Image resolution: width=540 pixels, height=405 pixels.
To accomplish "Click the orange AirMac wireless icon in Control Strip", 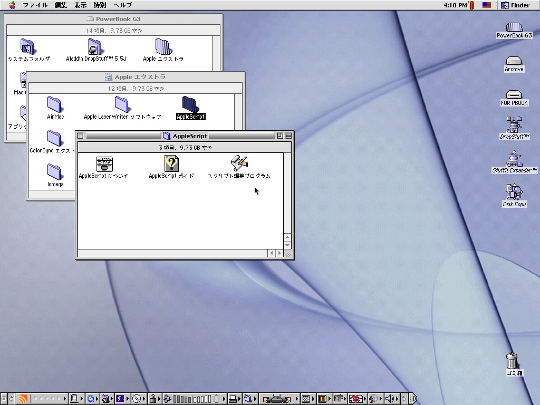I will pyautogui.click(x=23, y=399).
